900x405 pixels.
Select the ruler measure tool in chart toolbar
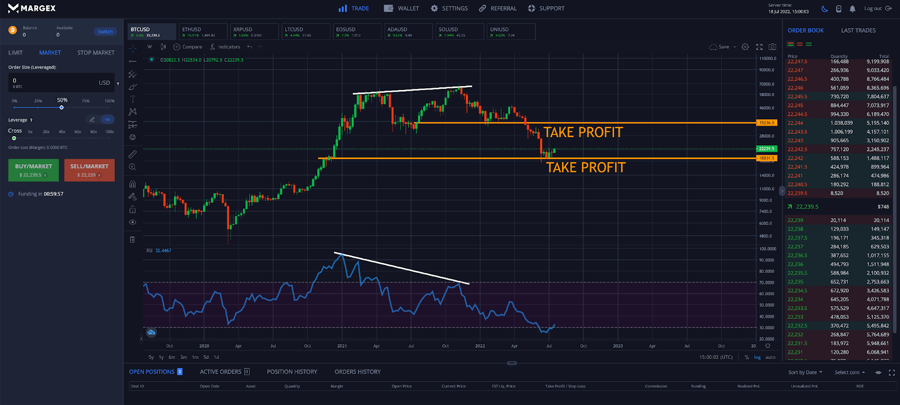pos(133,154)
